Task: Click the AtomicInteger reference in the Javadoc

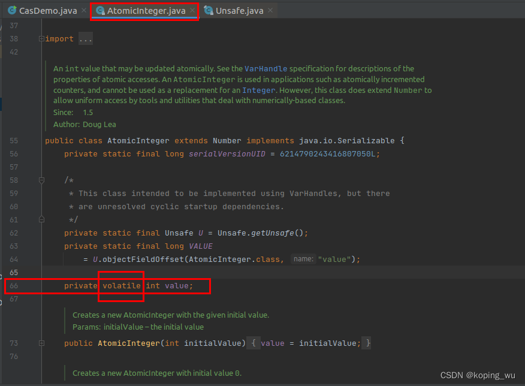Action: [x=204, y=79]
